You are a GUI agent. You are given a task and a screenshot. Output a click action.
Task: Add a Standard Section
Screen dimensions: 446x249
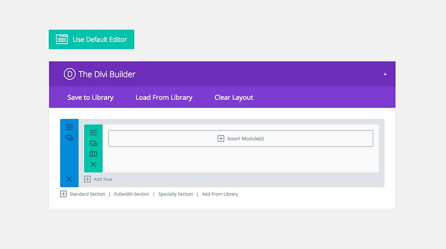(x=87, y=194)
